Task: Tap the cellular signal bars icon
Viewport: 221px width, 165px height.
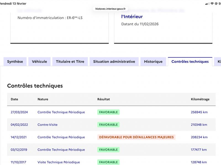Action: click(207, 4)
